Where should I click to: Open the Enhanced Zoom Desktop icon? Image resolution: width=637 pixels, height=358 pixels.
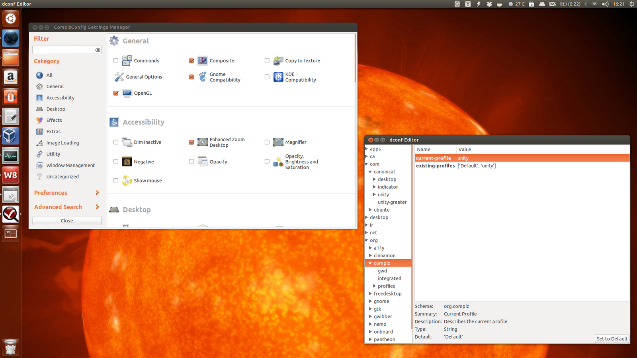[203, 142]
